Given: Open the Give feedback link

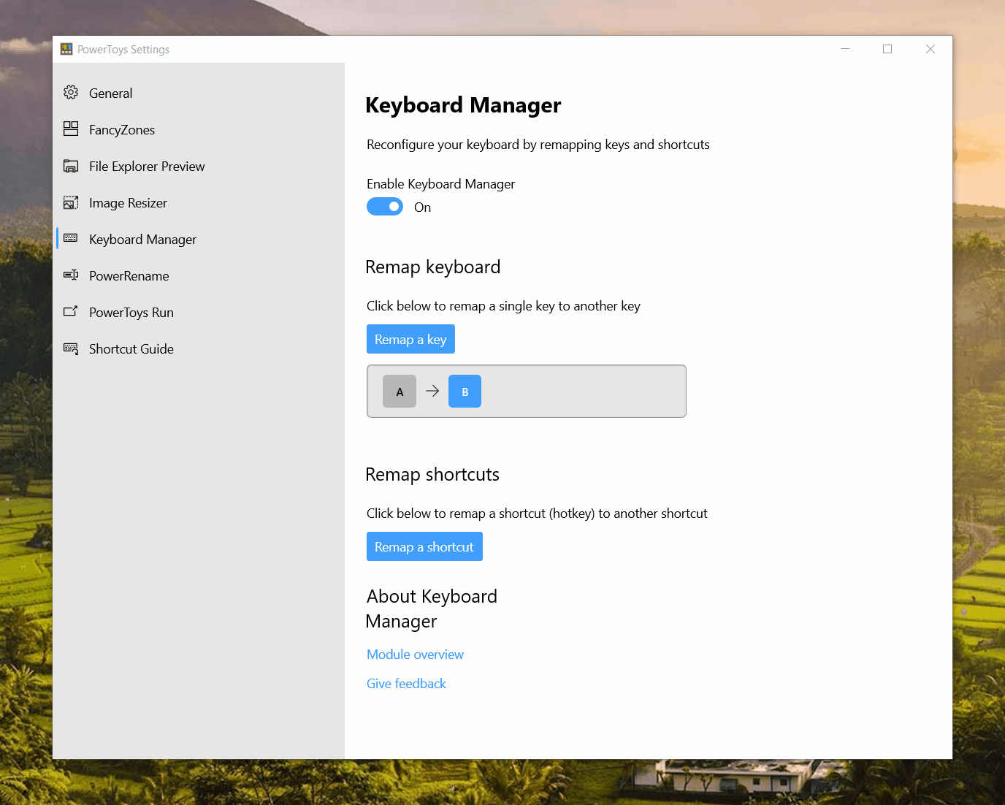Looking at the screenshot, I should coord(406,683).
